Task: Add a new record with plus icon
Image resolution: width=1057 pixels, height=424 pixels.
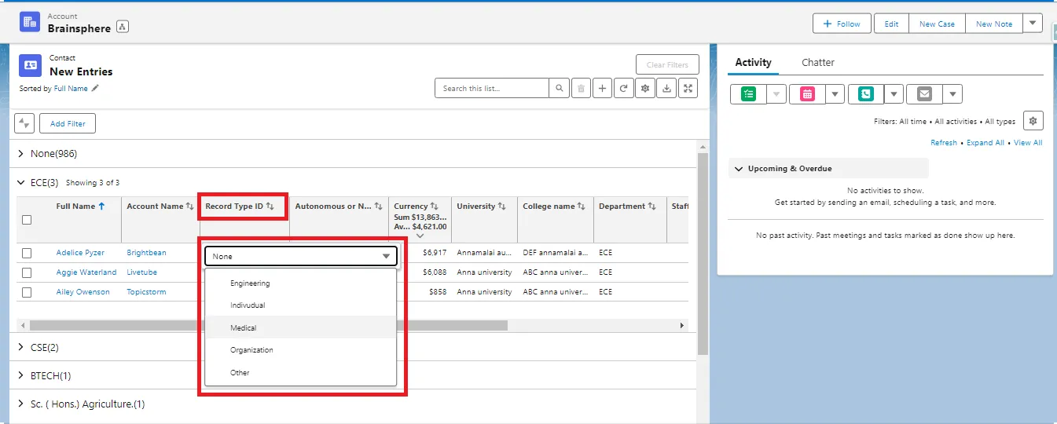Action: pos(602,89)
